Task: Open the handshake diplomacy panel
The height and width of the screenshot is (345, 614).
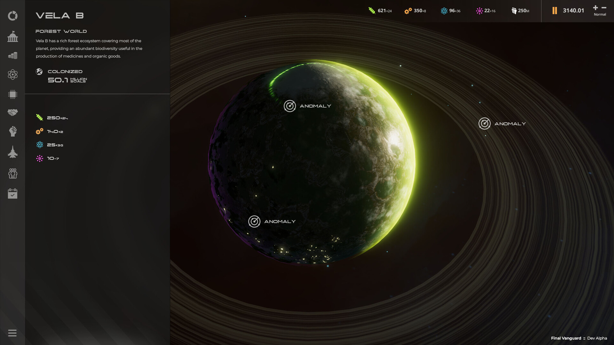Action: (x=13, y=112)
